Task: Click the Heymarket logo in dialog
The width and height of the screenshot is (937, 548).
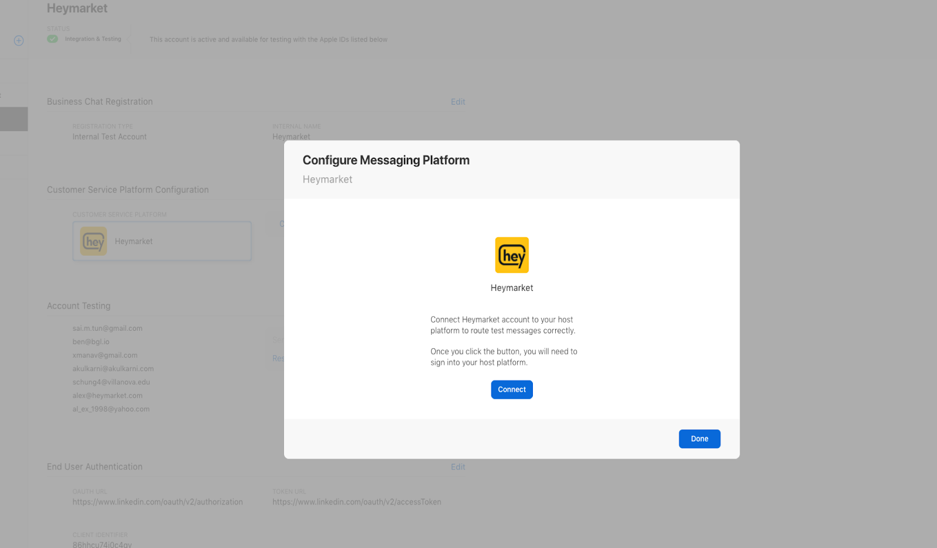Action: (512, 255)
